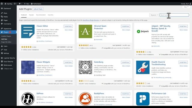
Task: Open More Details for Jetpack
Action: pyautogui.click(x=184, y=30)
